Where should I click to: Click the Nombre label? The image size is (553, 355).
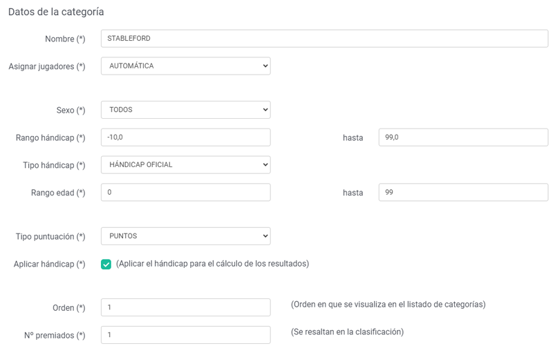point(65,39)
